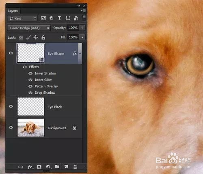Image resolution: width=203 pixels, height=174 pixels.
Task: Filter layers by pixel layer icon
Action: point(43,18)
